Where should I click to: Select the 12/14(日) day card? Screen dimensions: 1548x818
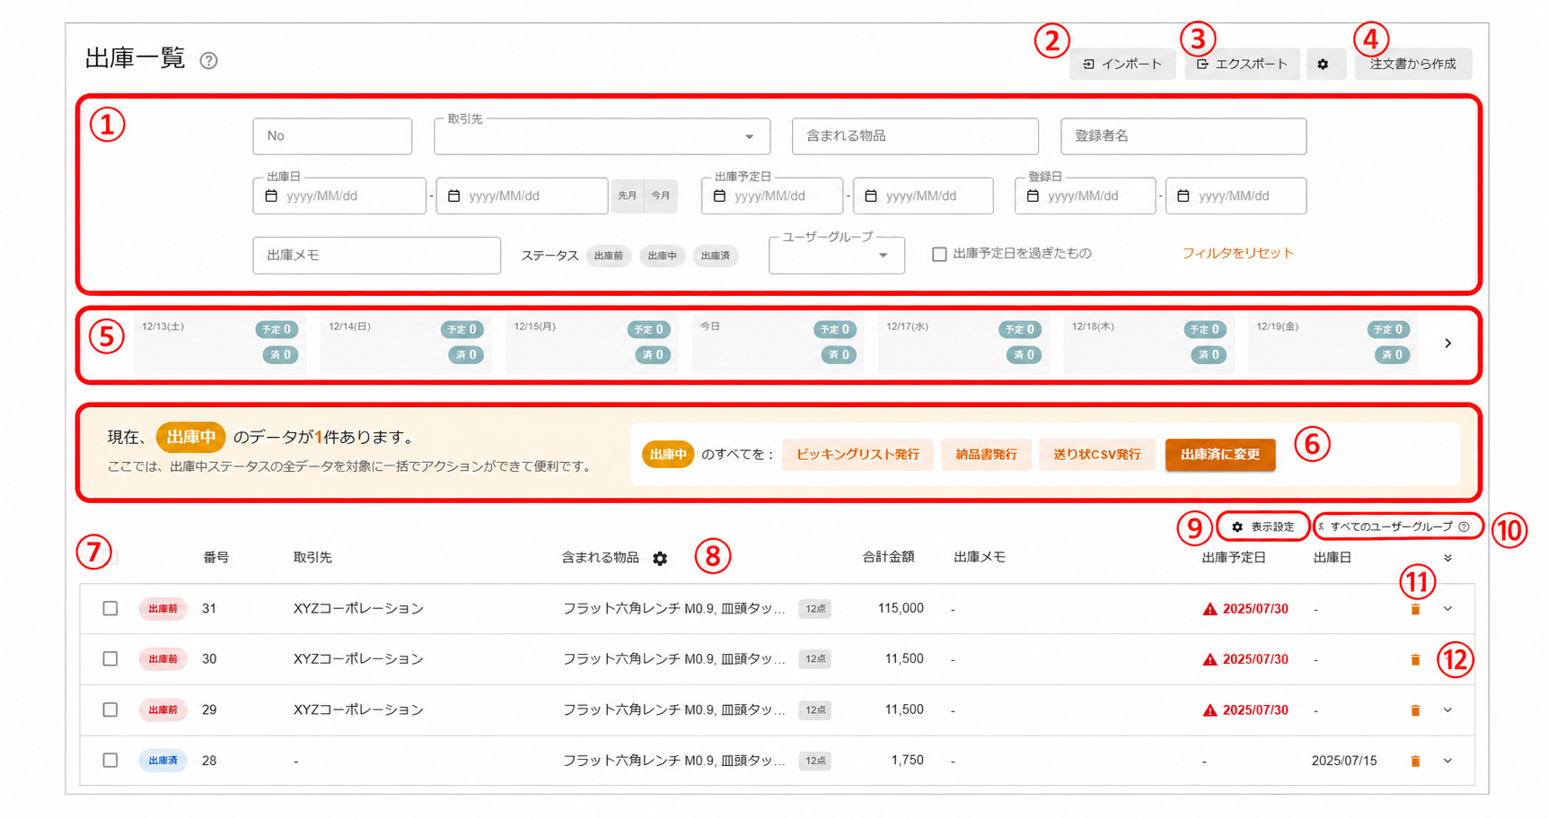(x=406, y=343)
